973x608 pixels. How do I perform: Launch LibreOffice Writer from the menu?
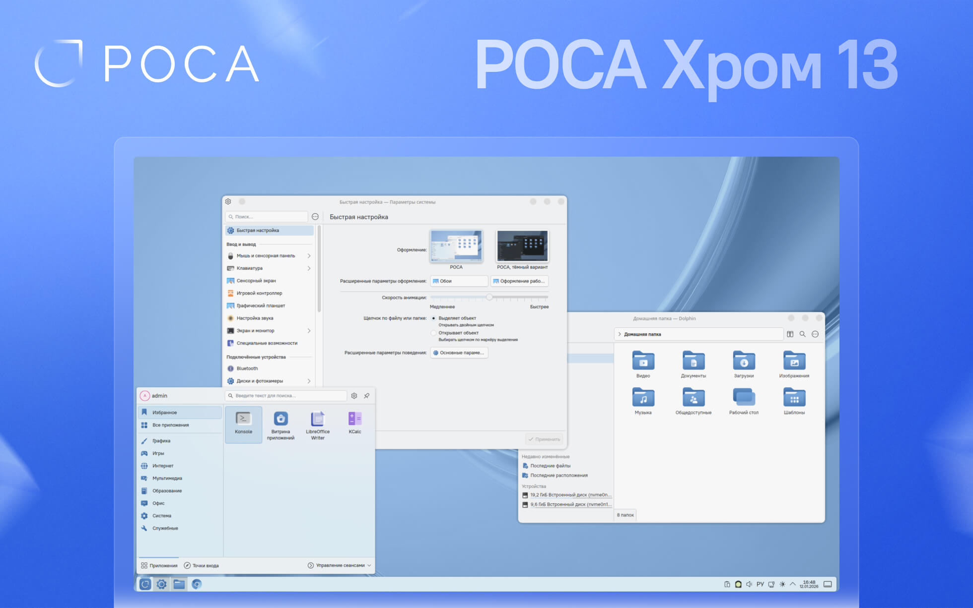click(318, 425)
